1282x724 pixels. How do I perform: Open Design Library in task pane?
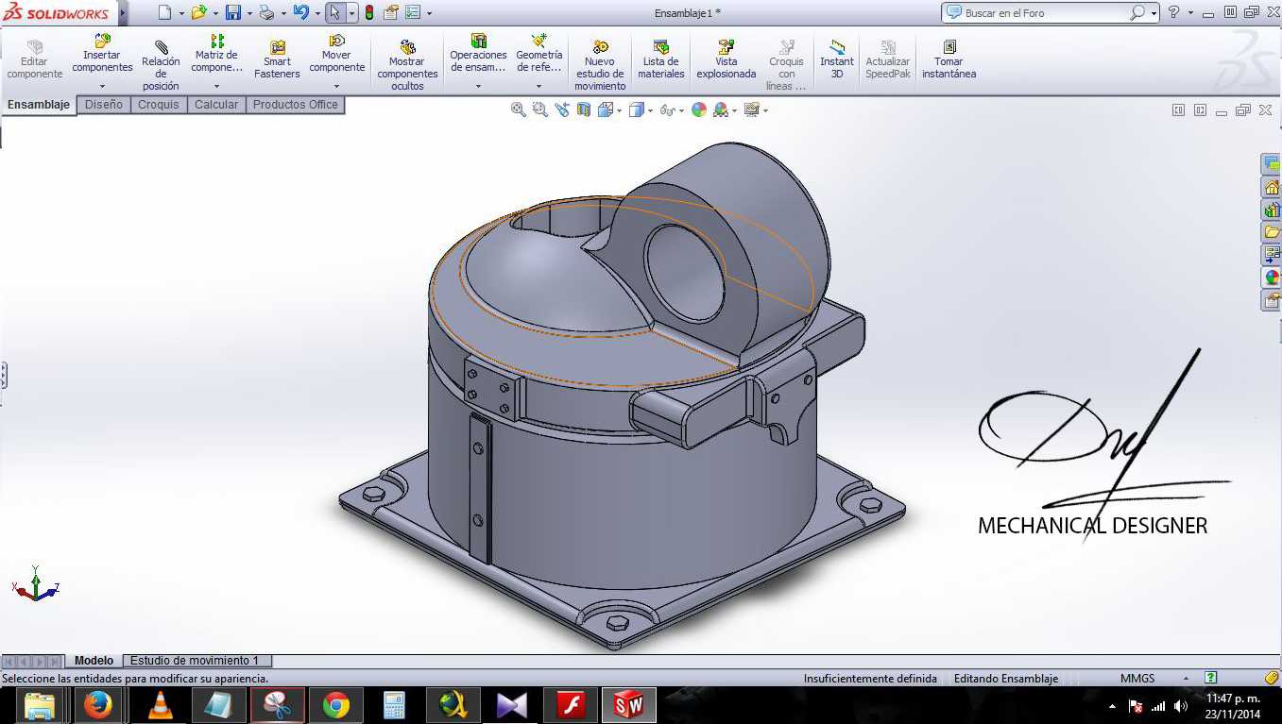point(1272,210)
